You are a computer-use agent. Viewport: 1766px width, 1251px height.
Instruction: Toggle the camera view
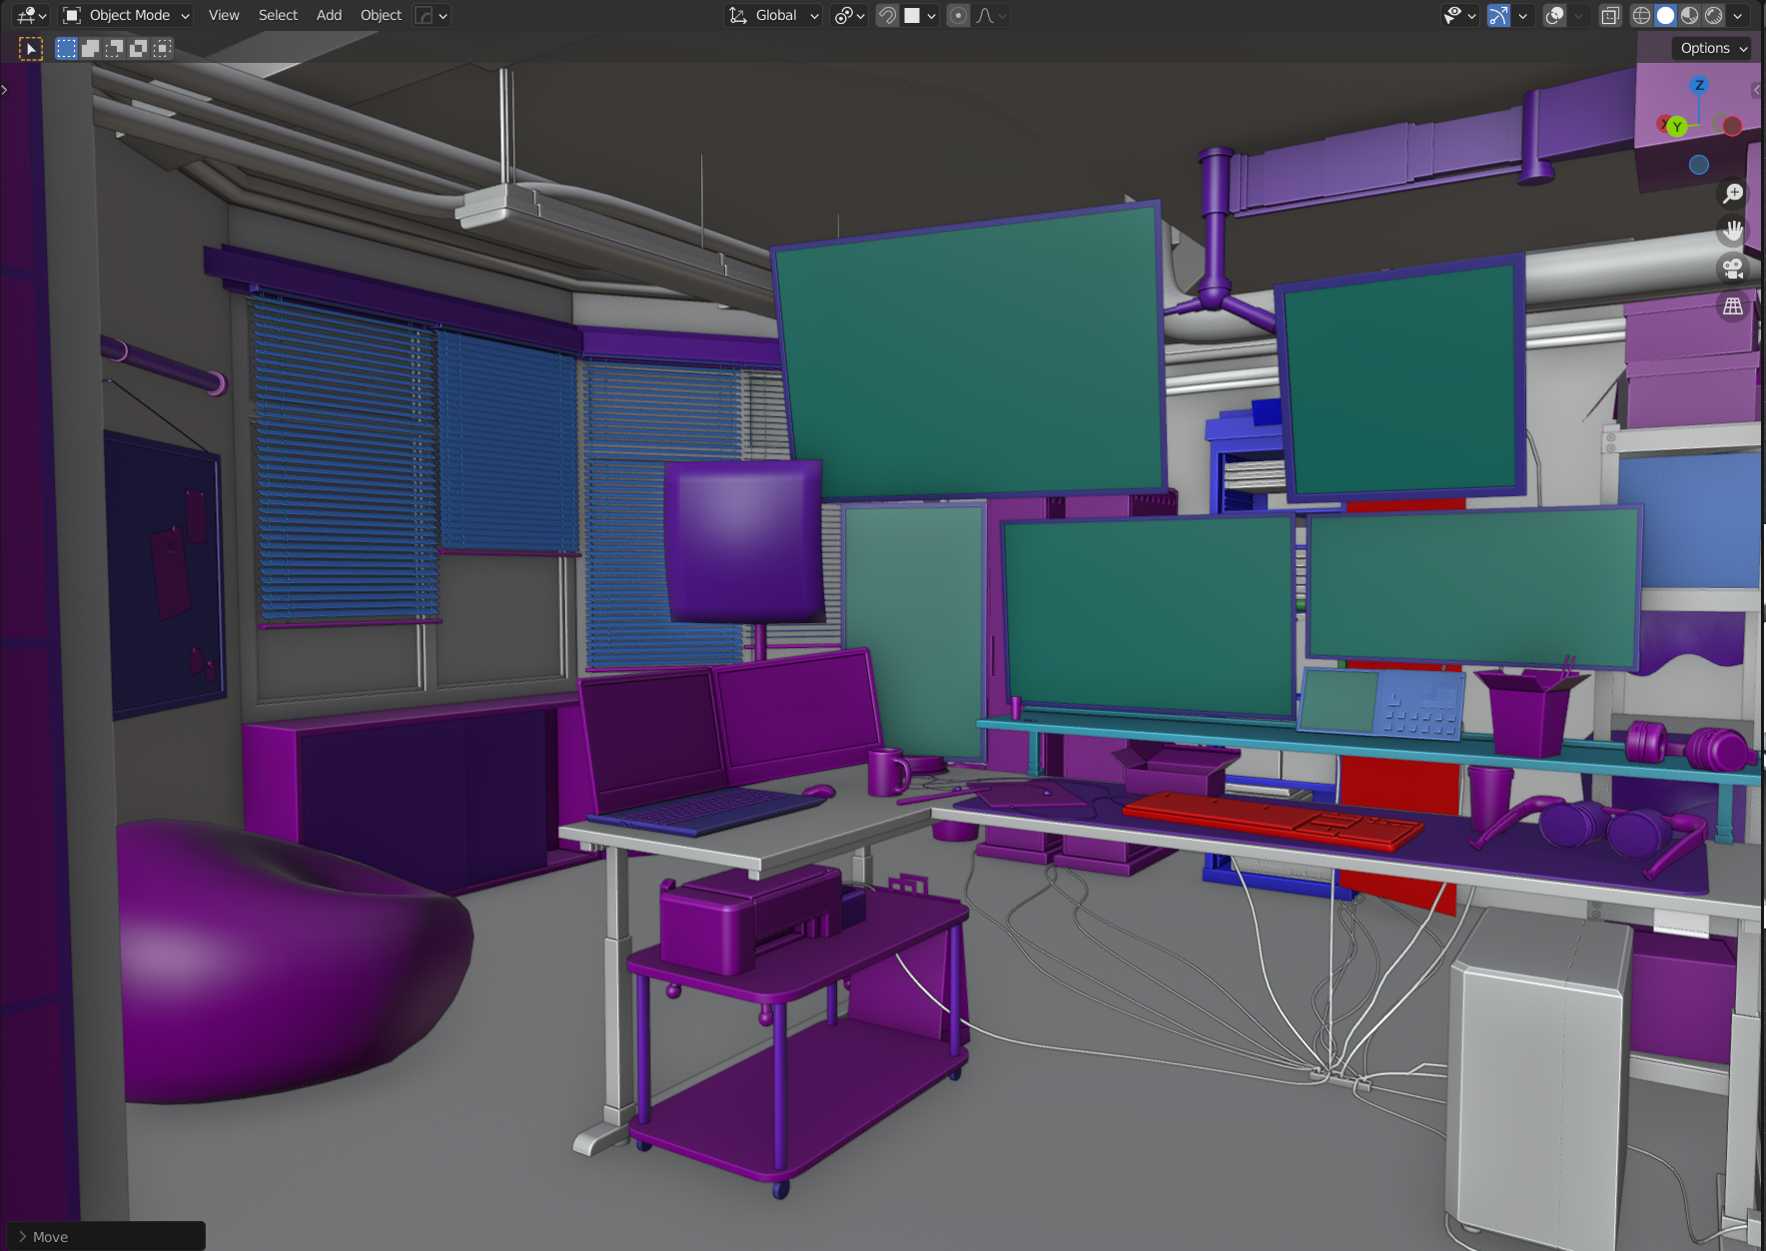pyautogui.click(x=1733, y=269)
